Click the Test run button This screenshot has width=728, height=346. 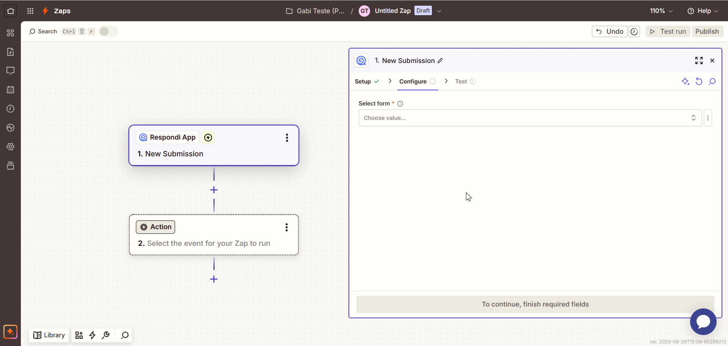(668, 31)
